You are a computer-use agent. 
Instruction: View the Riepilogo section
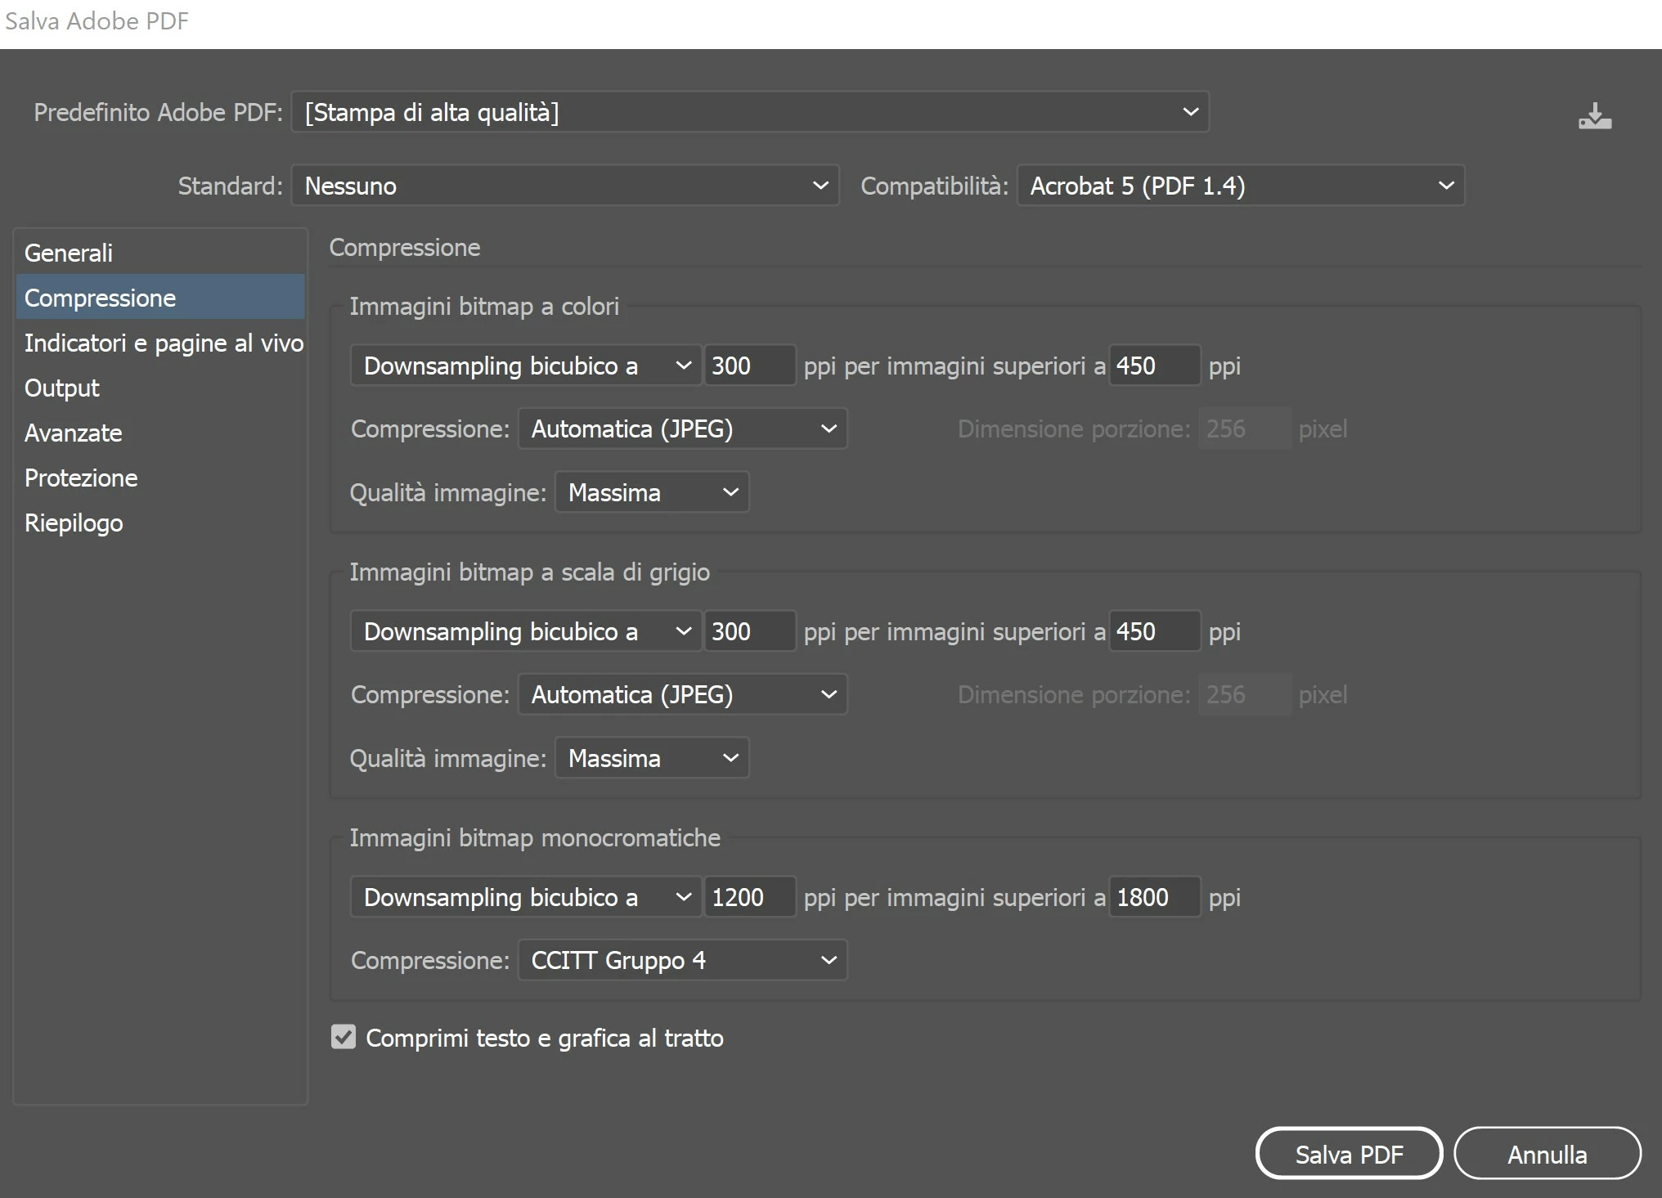(74, 523)
